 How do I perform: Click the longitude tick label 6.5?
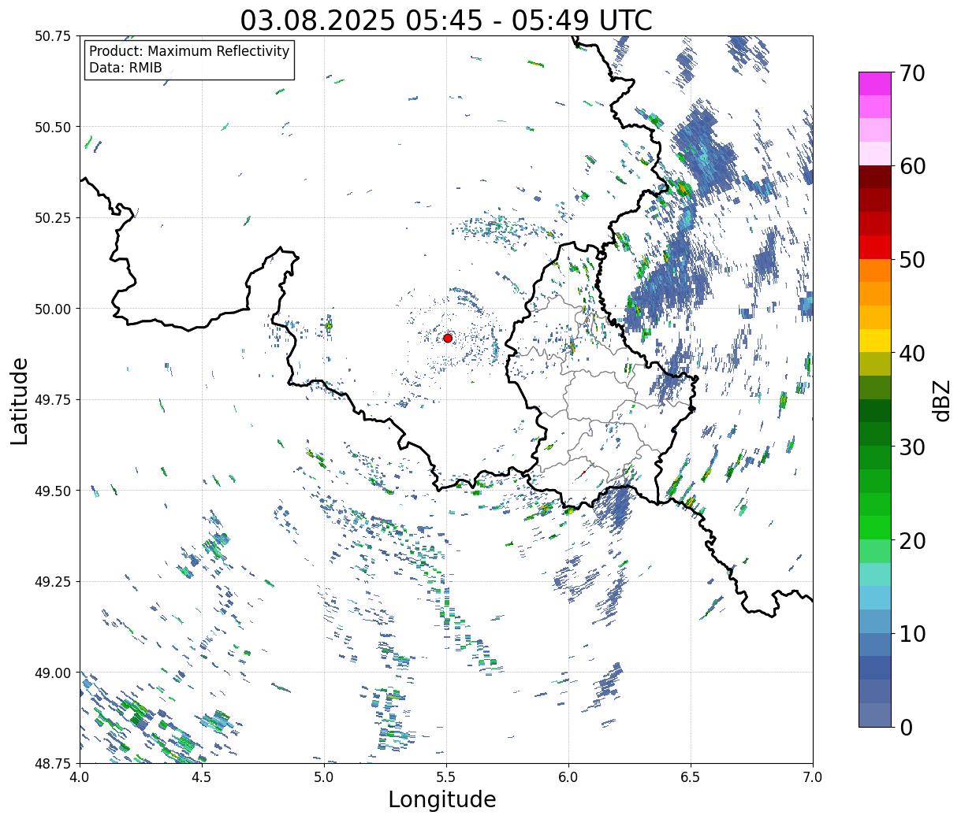[691, 777]
